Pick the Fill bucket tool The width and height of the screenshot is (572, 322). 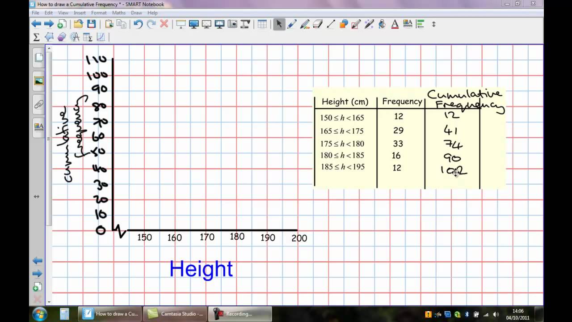pos(382,24)
